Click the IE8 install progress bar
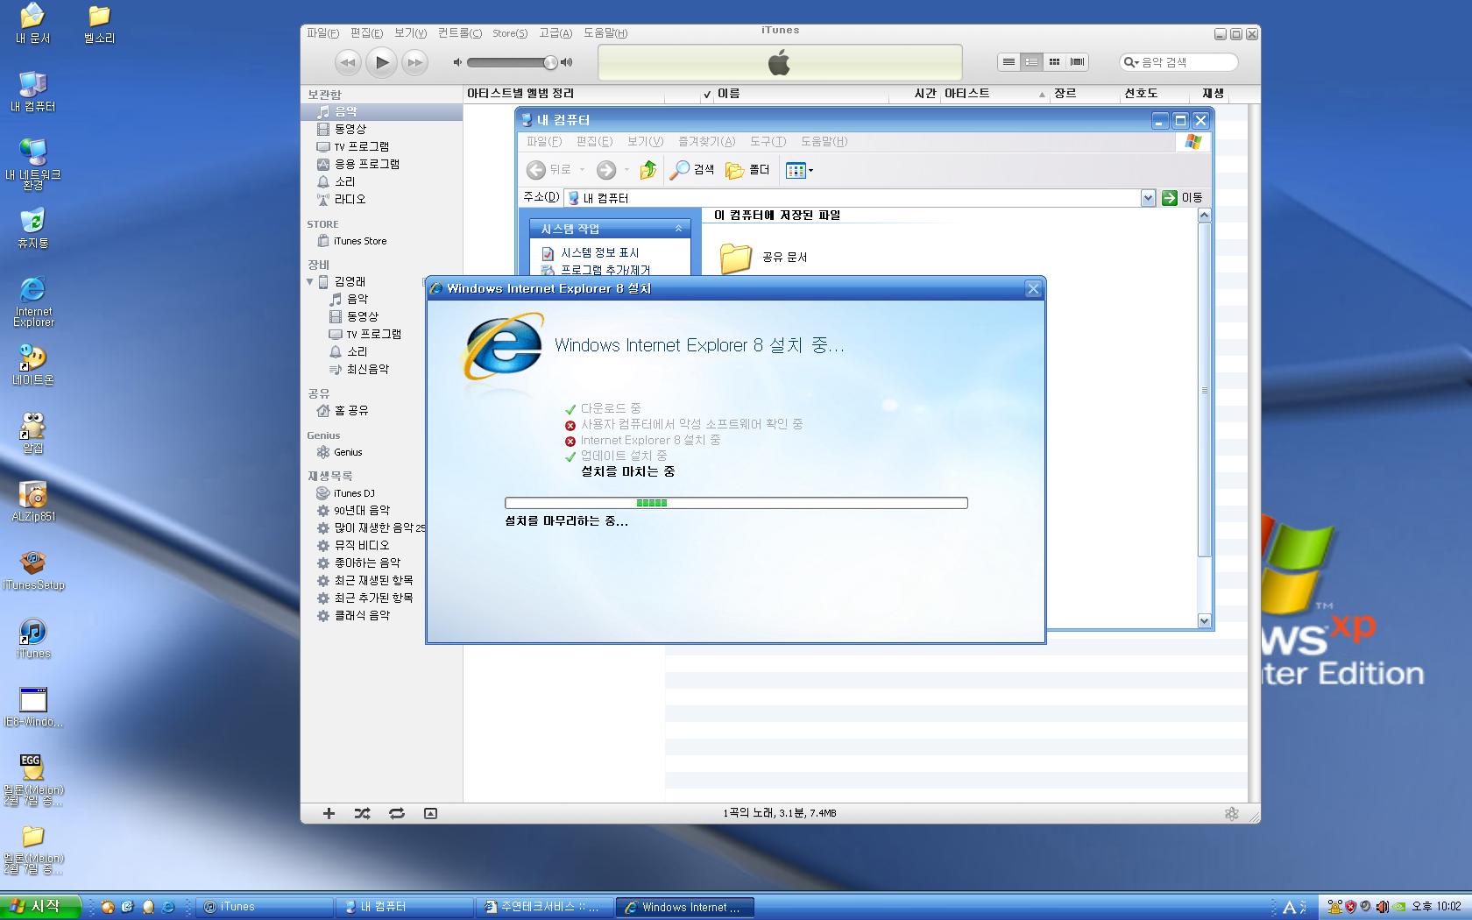 (x=736, y=503)
